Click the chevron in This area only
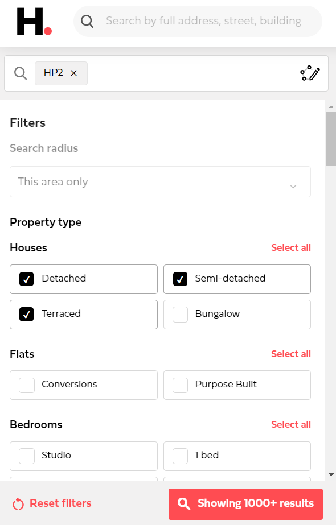336x525 pixels. point(293,187)
